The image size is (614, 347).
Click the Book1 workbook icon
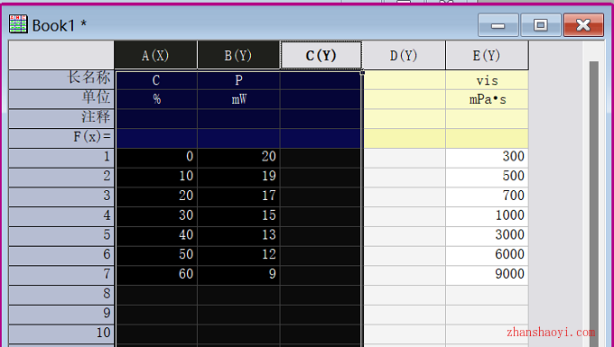click(x=18, y=24)
